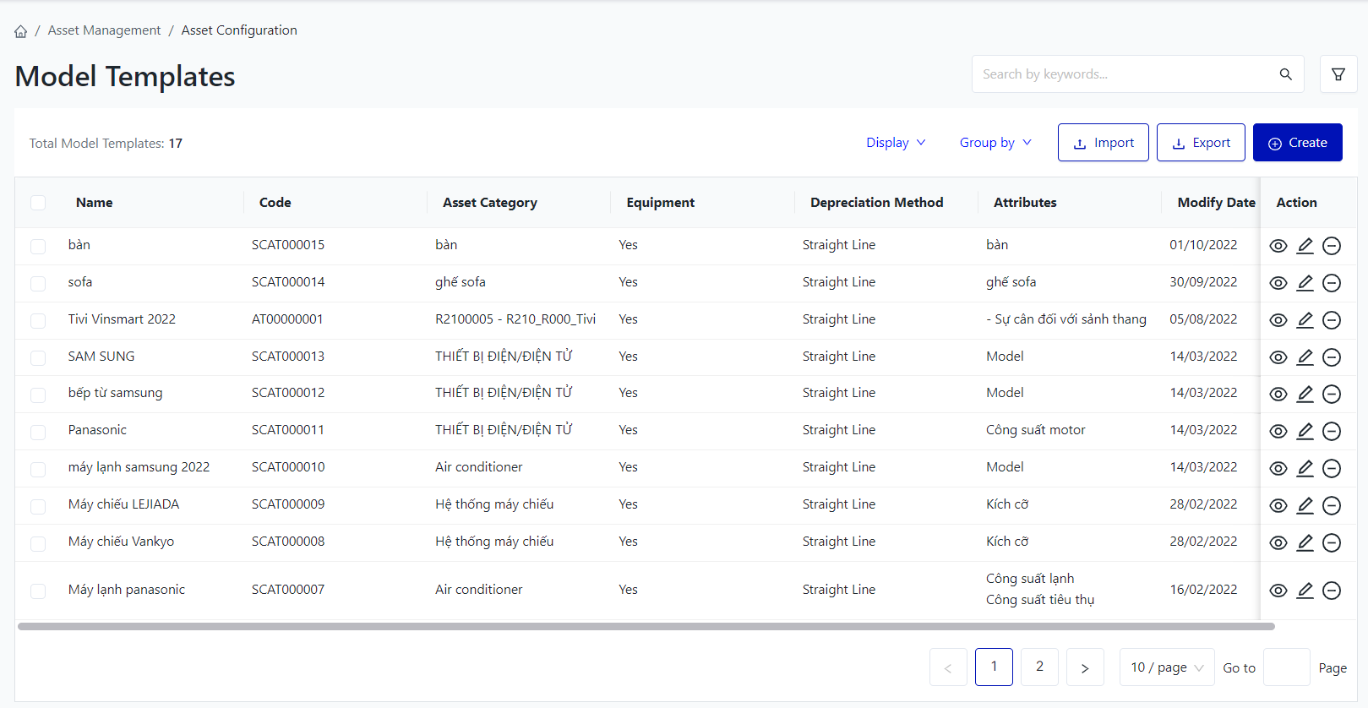Remove the Tivi Vinsmart 2022 row
This screenshot has height=708, width=1368.
pos(1332,320)
